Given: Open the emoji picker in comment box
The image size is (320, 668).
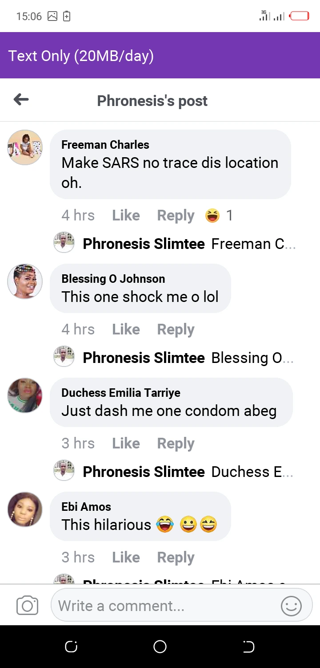Looking at the screenshot, I should click(291, 606).
